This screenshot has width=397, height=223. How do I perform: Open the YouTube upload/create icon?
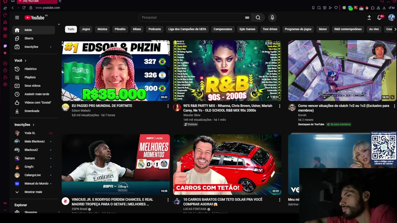pyautogui.click(x=369, y=18)
